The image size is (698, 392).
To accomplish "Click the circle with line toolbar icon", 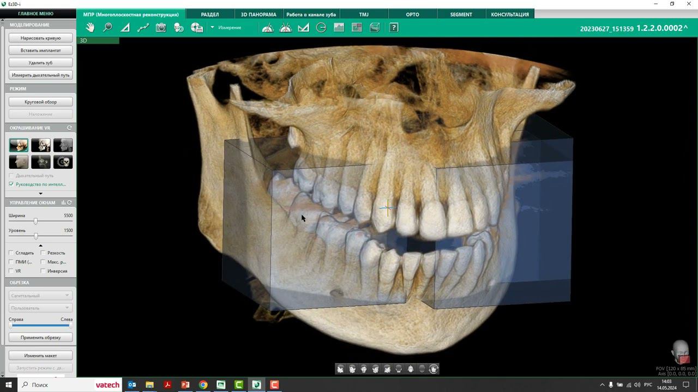I will point(321,27).
